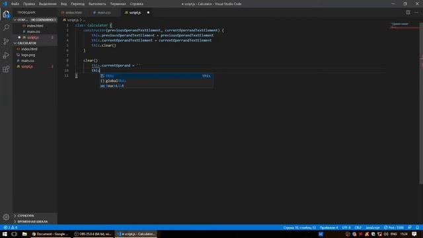Open the Файл menu
The image size is (423, 238).
coord(15,4)
